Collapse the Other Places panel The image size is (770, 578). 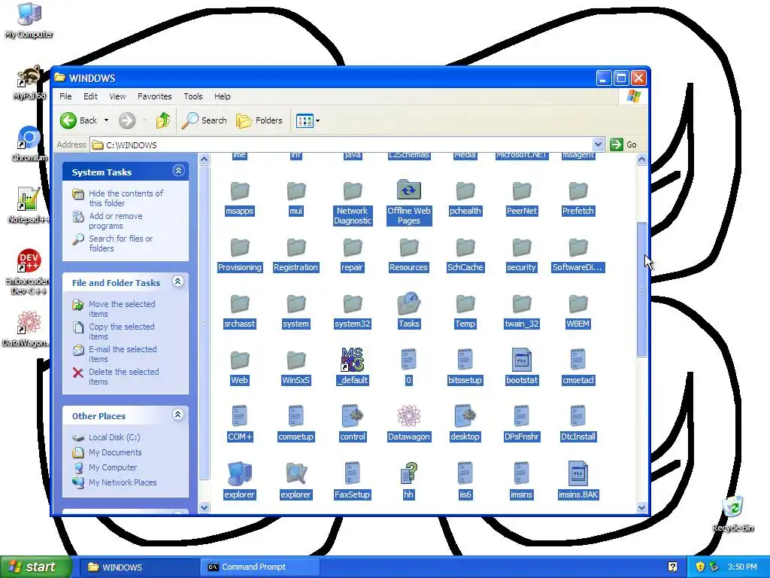[177, 415]
